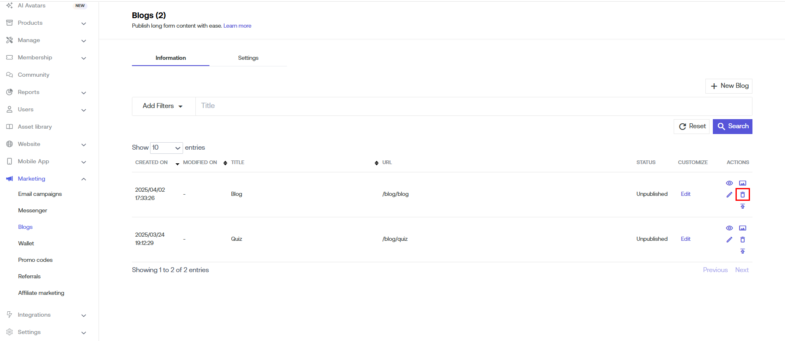Click the image icon in the Quiz row
Viewport: 785px width, 341px height.
tap(742, 228)
